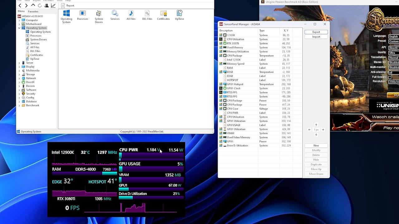
Task: Open the System Drivers icon in content pane
Action: click(99, 16)
